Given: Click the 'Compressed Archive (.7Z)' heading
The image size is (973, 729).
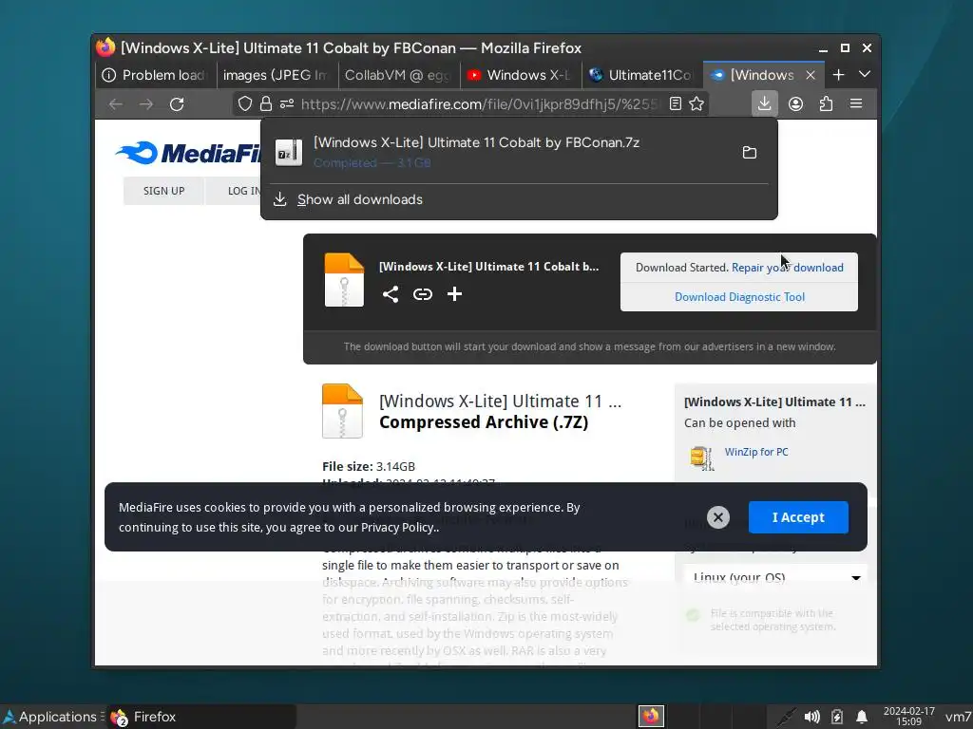Looking at the screenshot, I should (484, 422).
